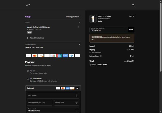Focus the Card number field

[x=53, y=96]
